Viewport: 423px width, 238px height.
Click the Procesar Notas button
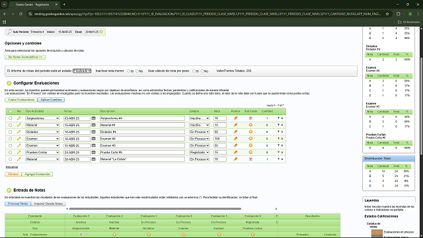18,204
